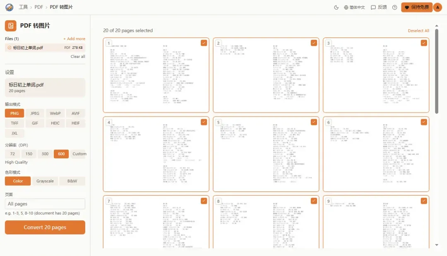The image size is (447, 256).
Task: Click the help question mark icon
Action: click(394, 7)
